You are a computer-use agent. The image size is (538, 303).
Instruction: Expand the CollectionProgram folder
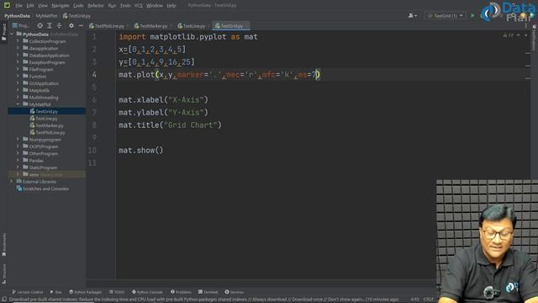click(x=18, y=41)
